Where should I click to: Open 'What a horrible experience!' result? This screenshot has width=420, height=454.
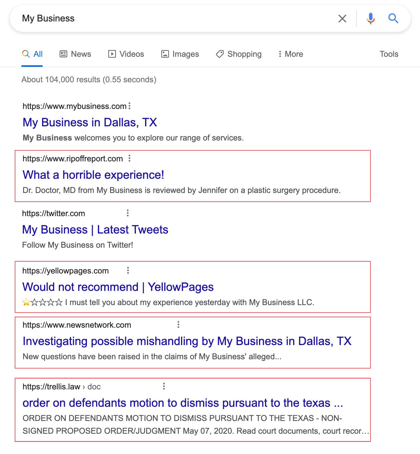point(93,175)
